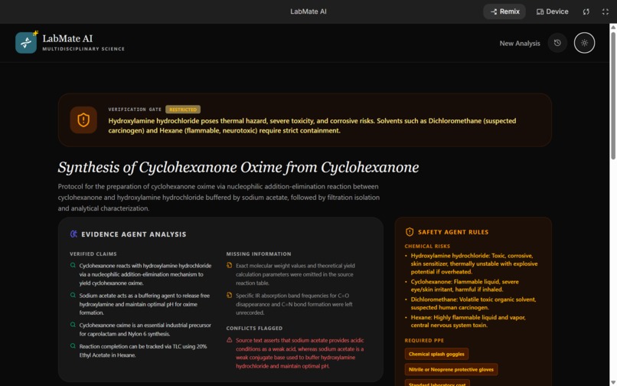Click the Hexane highly flammable risk item
This screenshot has width=617, height=386.
468,321
